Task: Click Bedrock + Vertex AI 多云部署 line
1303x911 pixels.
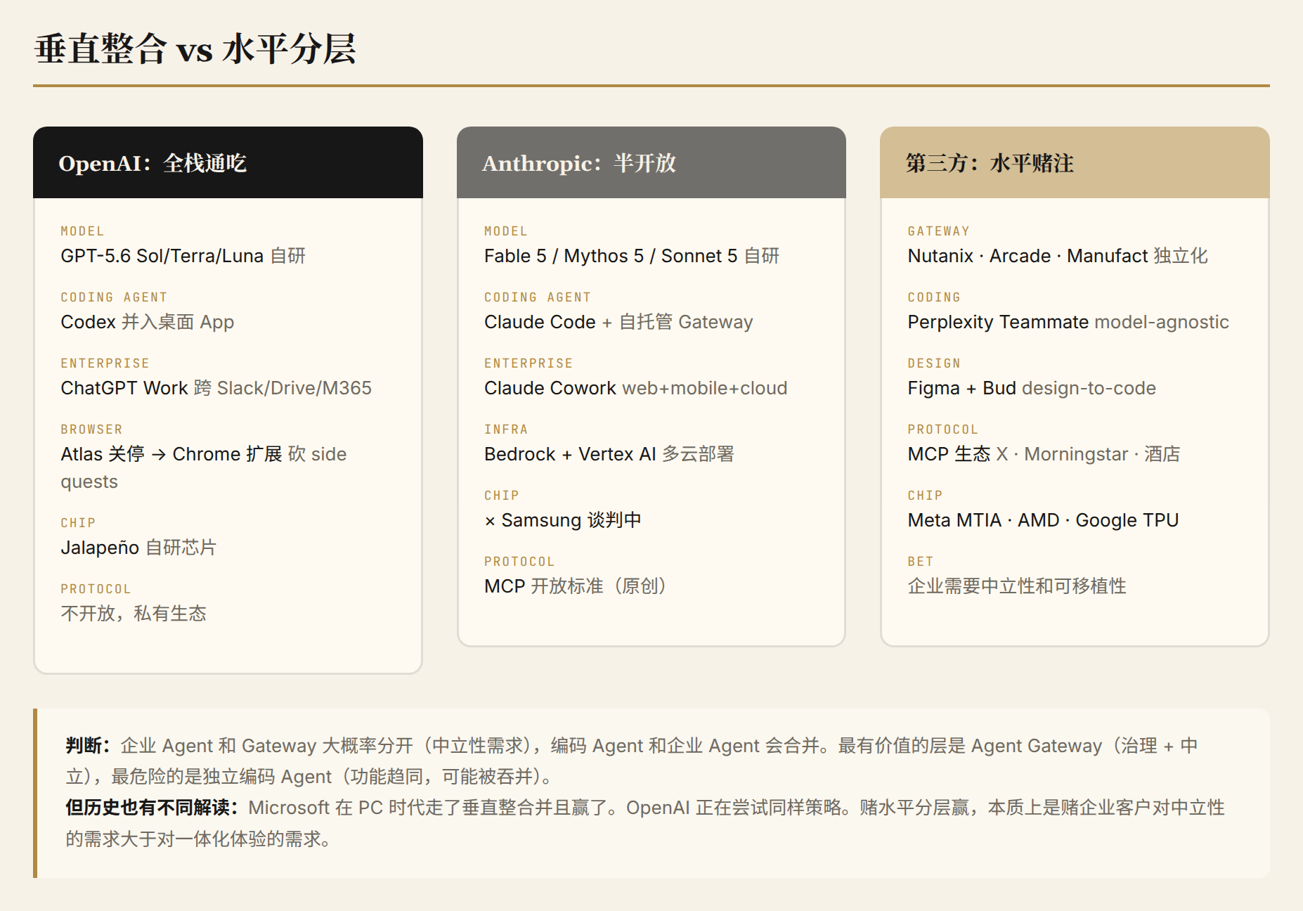Action: coord(609,454)
